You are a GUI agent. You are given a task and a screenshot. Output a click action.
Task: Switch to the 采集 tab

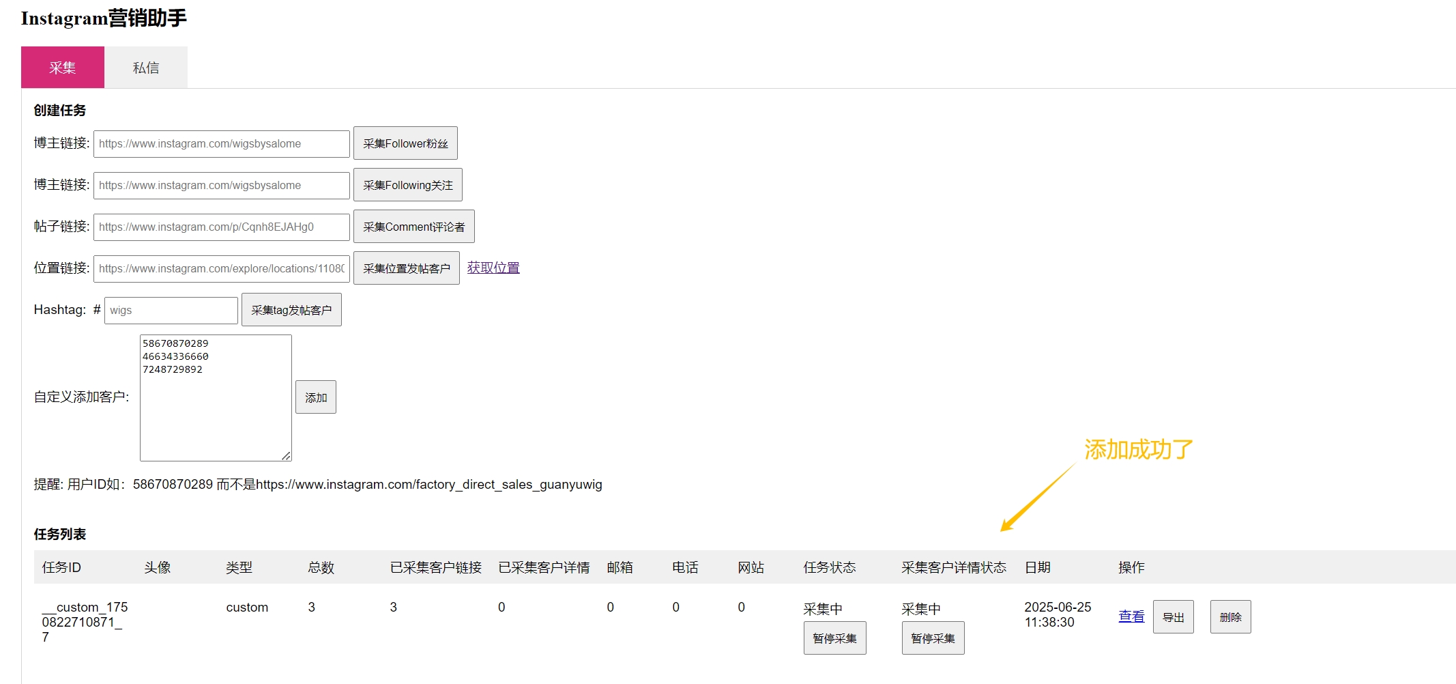coord(63,68)
